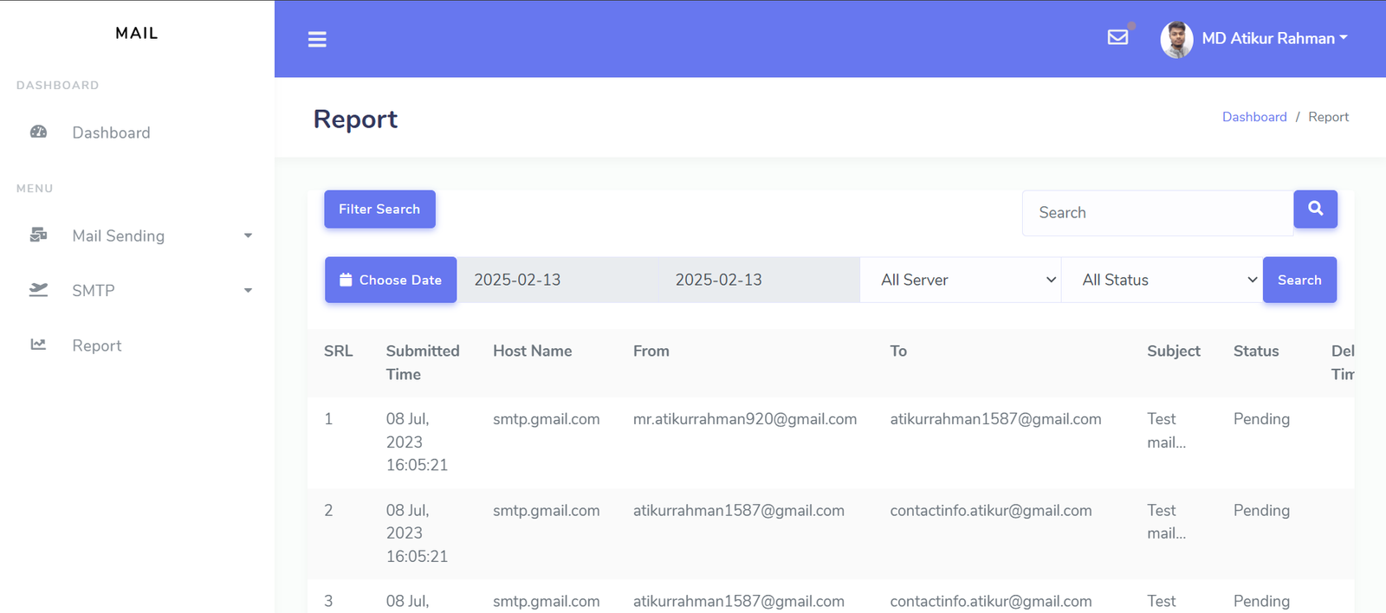The width and height of the screenshot is (1386, 613).
Task: Open Report from the sidebar menu
Action: point(97,345)
